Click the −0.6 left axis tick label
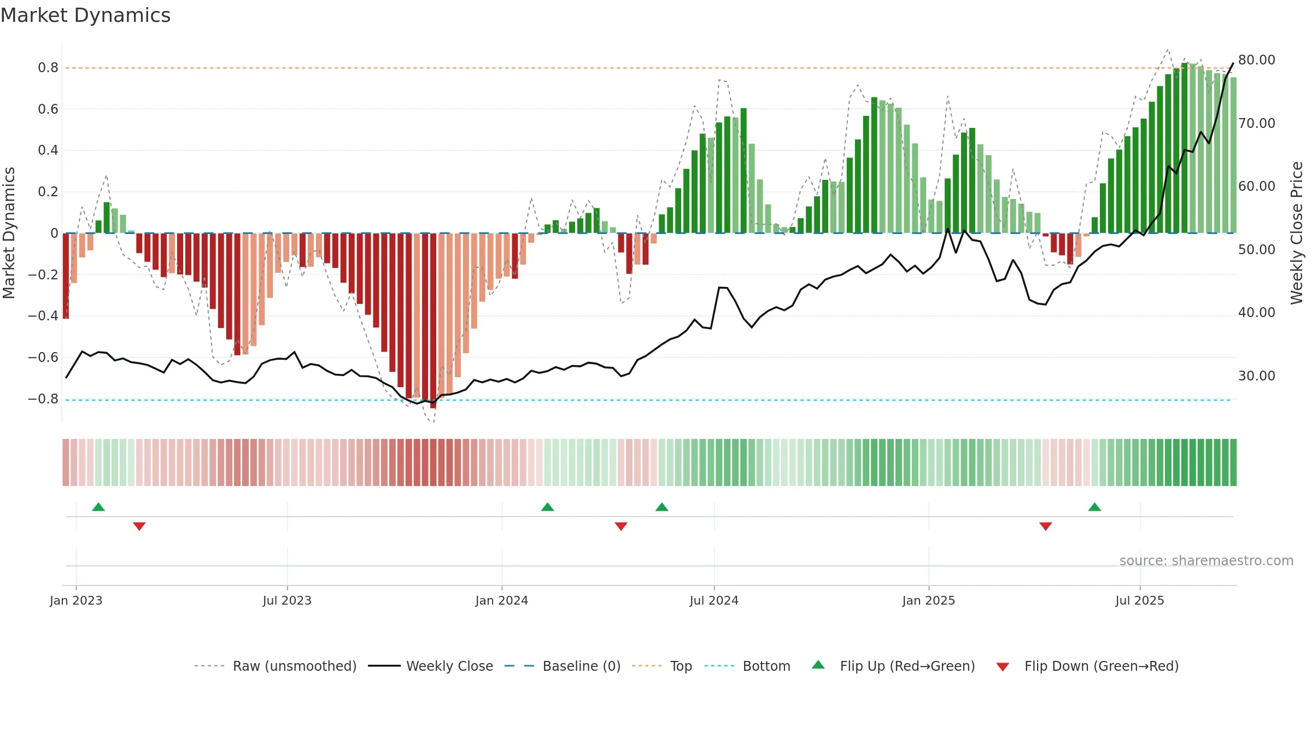The image size is (1312, 738). 43,358
